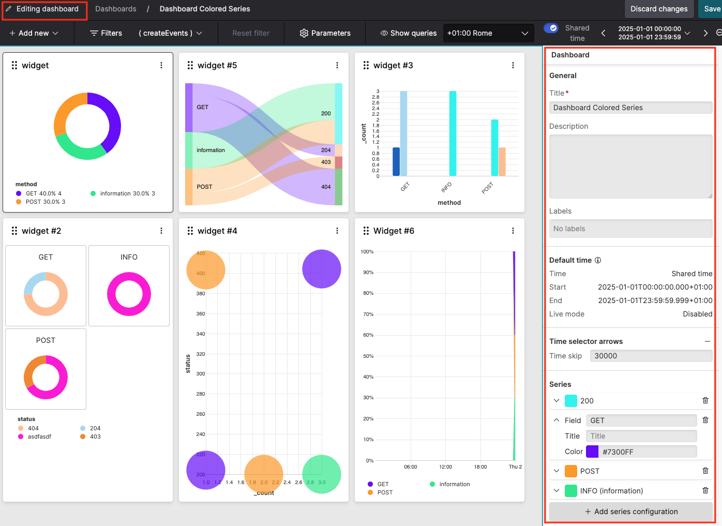Open the +01:00 Rome timezone dropdown
This screenshot has width=722, height=526.
point(488,33)
